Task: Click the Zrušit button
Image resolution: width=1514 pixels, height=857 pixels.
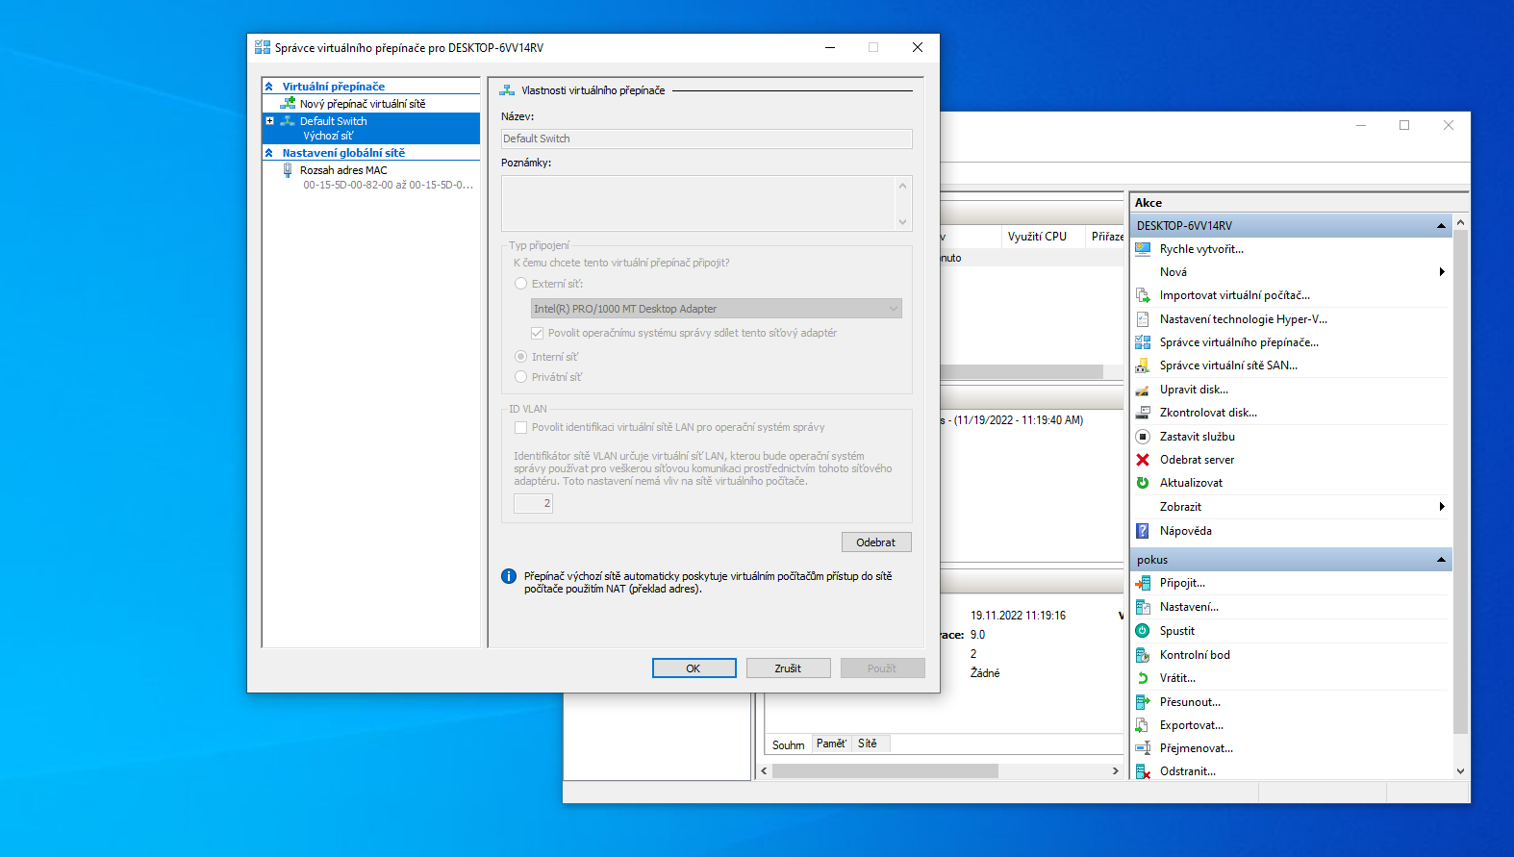Action: coord(788,668)
